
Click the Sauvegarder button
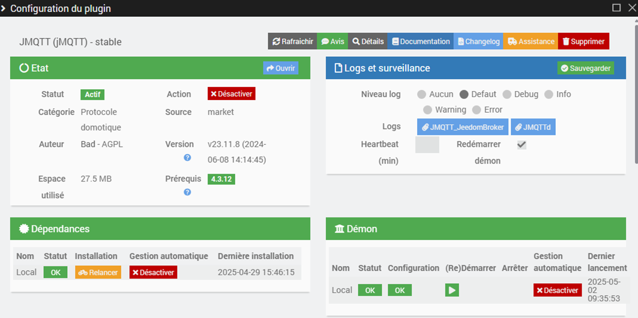[586, 68]
